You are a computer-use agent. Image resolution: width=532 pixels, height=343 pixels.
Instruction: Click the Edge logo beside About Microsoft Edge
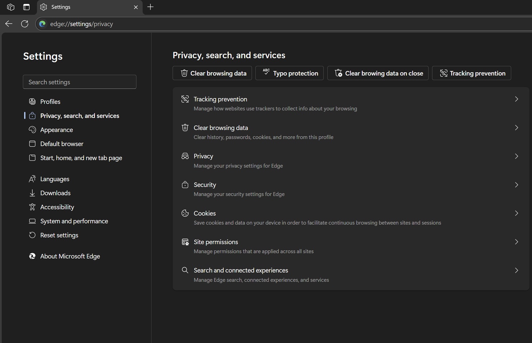point(32,256)
